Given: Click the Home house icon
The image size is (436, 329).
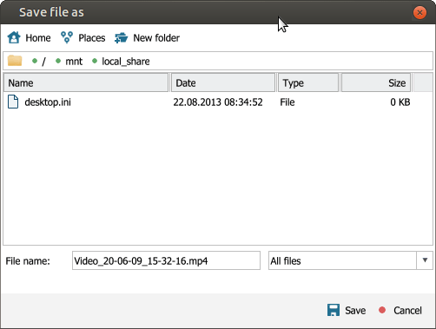Looking at the screenshot, I should pos(14,37).
